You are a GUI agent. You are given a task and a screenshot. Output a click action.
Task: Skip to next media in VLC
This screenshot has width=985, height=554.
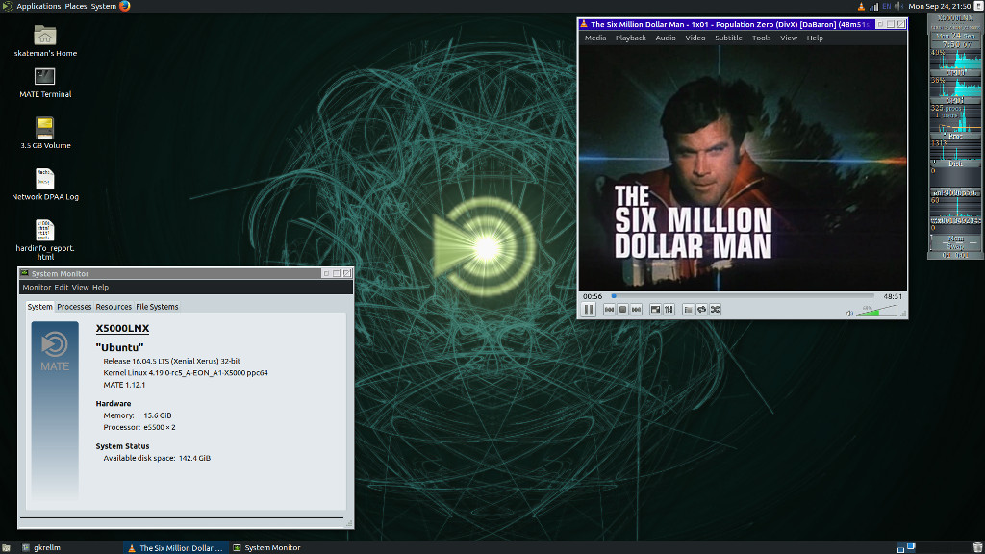637,309
